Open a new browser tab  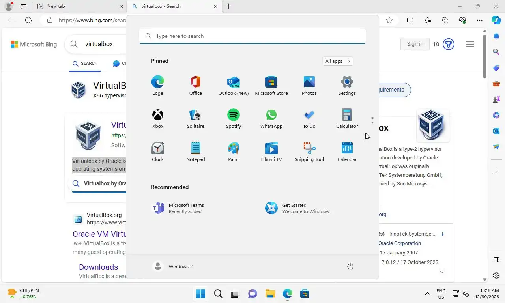pos(228,6)
